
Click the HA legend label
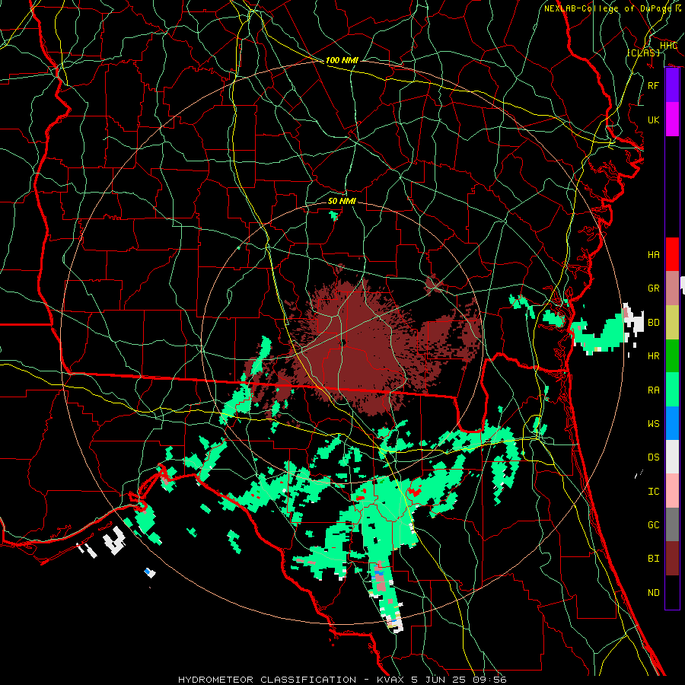(x=654, y=255)
